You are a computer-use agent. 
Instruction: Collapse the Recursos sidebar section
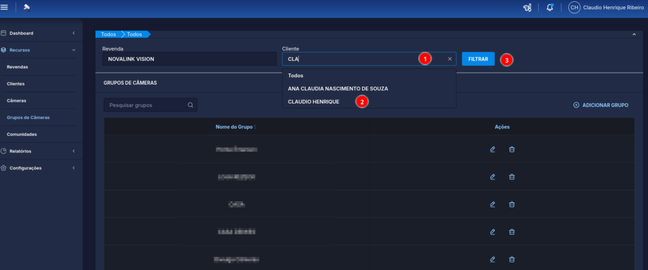coord(38,49)
